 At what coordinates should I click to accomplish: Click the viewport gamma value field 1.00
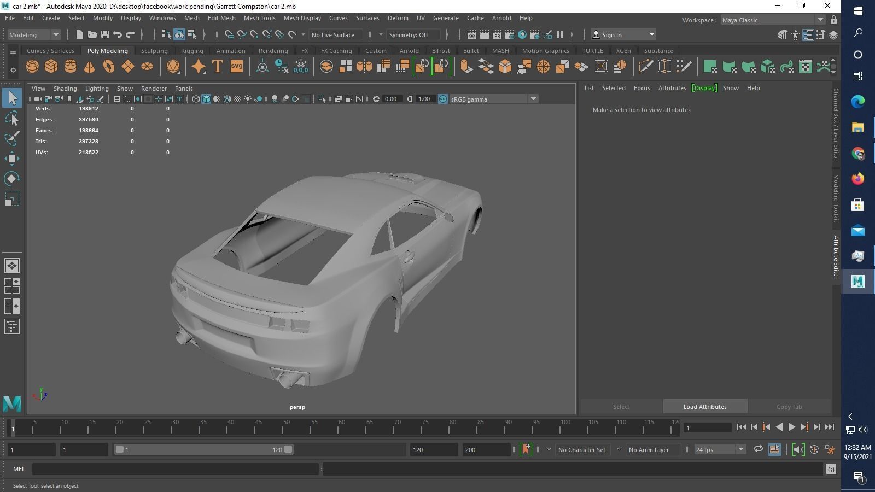424,99
